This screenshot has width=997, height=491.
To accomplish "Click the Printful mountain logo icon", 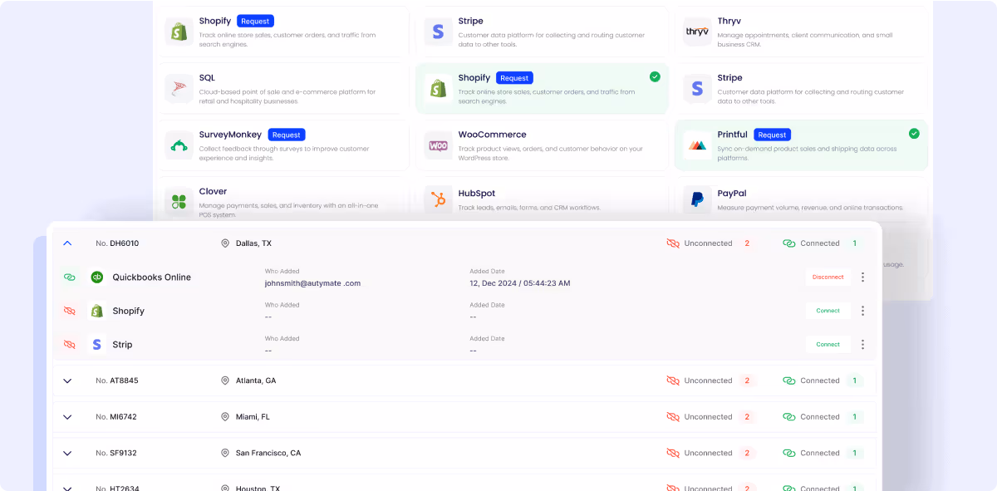I will (697, 145).
